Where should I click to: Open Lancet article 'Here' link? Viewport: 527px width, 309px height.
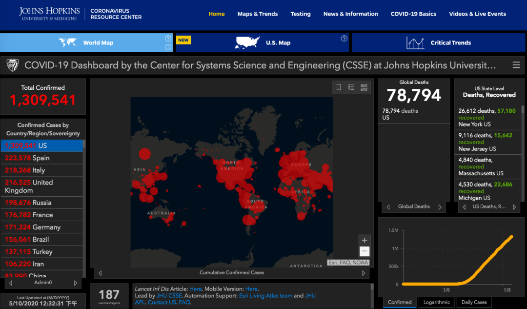tap(195, 289)
